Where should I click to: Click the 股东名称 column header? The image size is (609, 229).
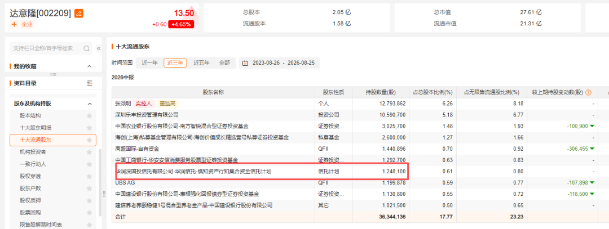coord(213,92)
